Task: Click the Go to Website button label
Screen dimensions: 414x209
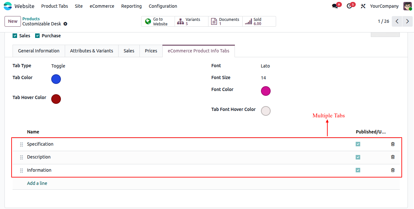Action: [160, 22]
